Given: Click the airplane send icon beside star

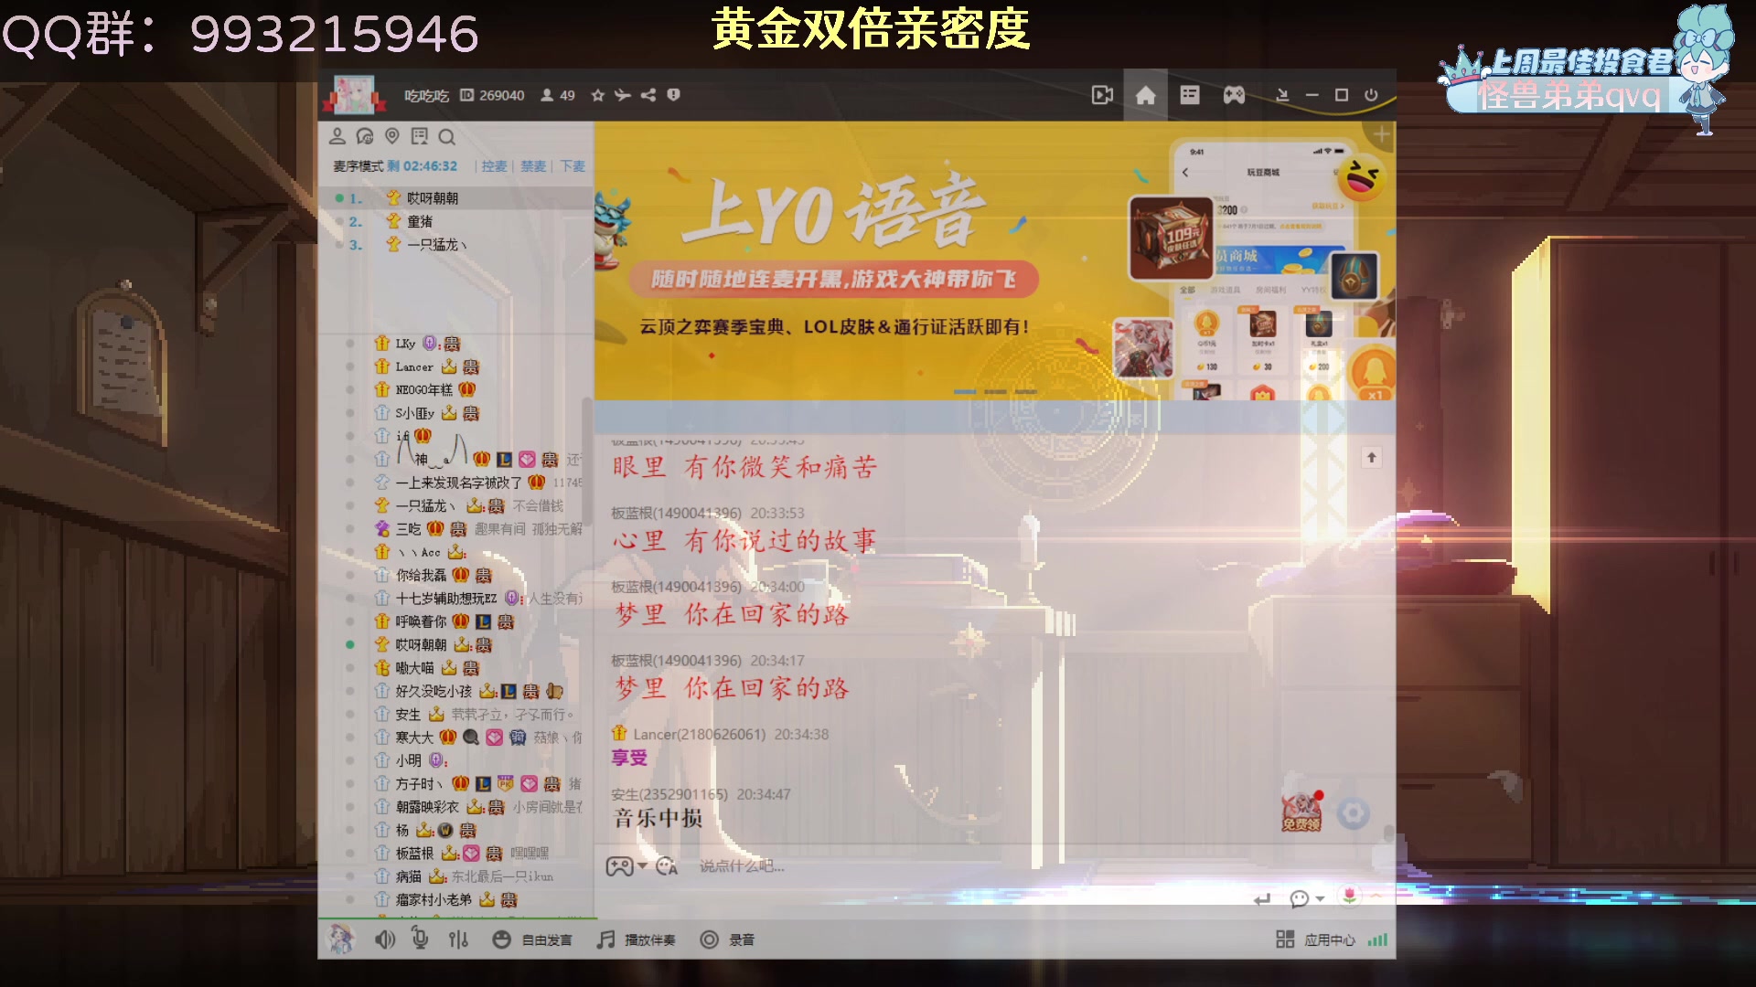Looking at the screenshot, I should coord(623,95).
